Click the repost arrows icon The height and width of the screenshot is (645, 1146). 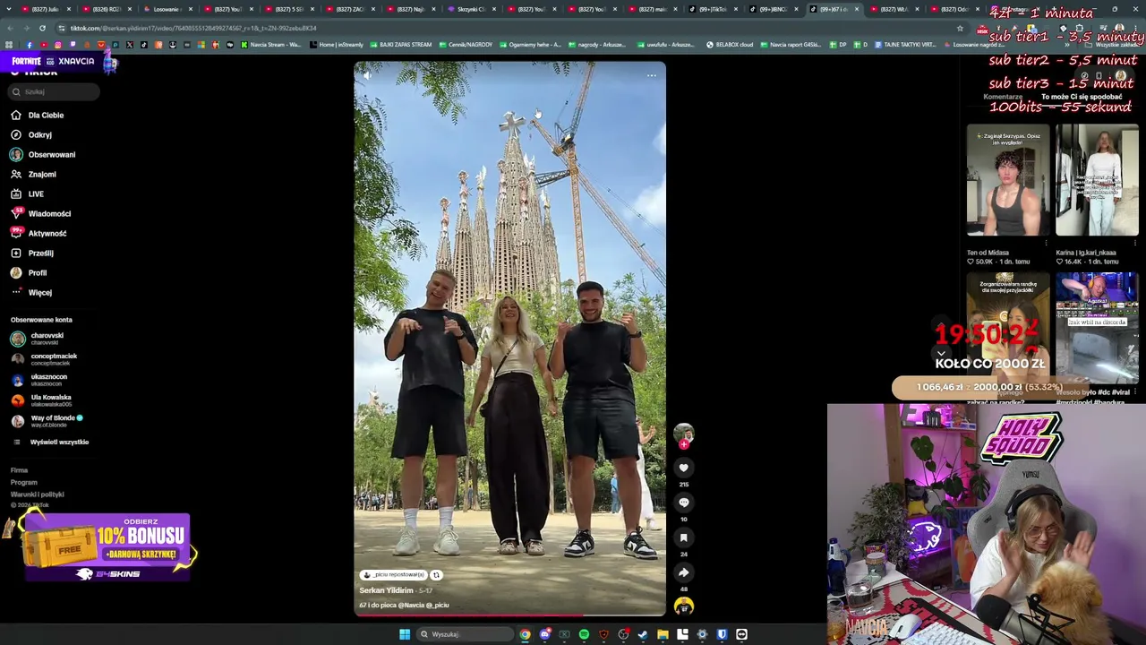pyautogui.click(x=436, y=575)
